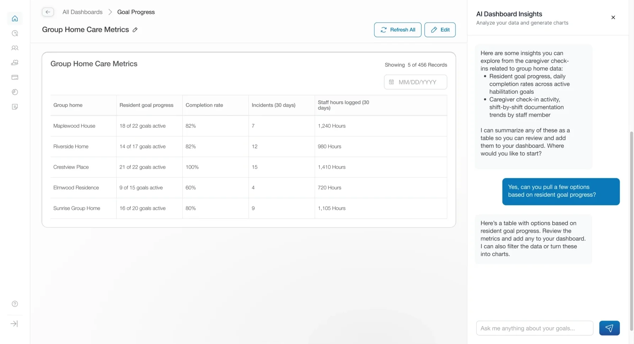The height and width of the screenshot is (344, 634).
Task: Open the billing card sidebar icon
Action: coord(15,77)
